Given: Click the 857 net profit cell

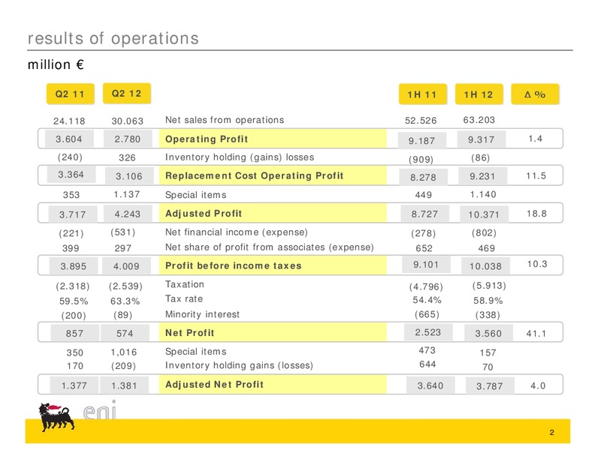Looking at the screenshot, I should click(x=74, y=333).
